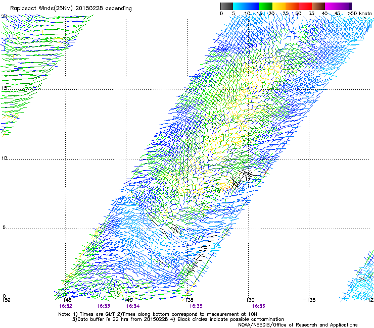Click the red 30-35 knots legend segment
This screenshot has height=328, width=374.
pyautogui.click(x=305, y=6)
